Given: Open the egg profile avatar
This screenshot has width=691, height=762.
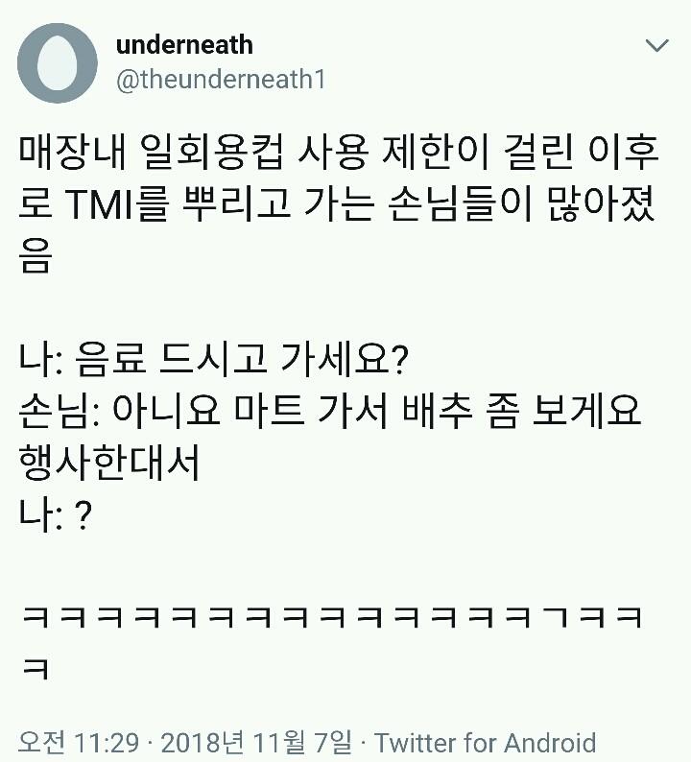Looking at the screenshot, I should tap(58, 63).
